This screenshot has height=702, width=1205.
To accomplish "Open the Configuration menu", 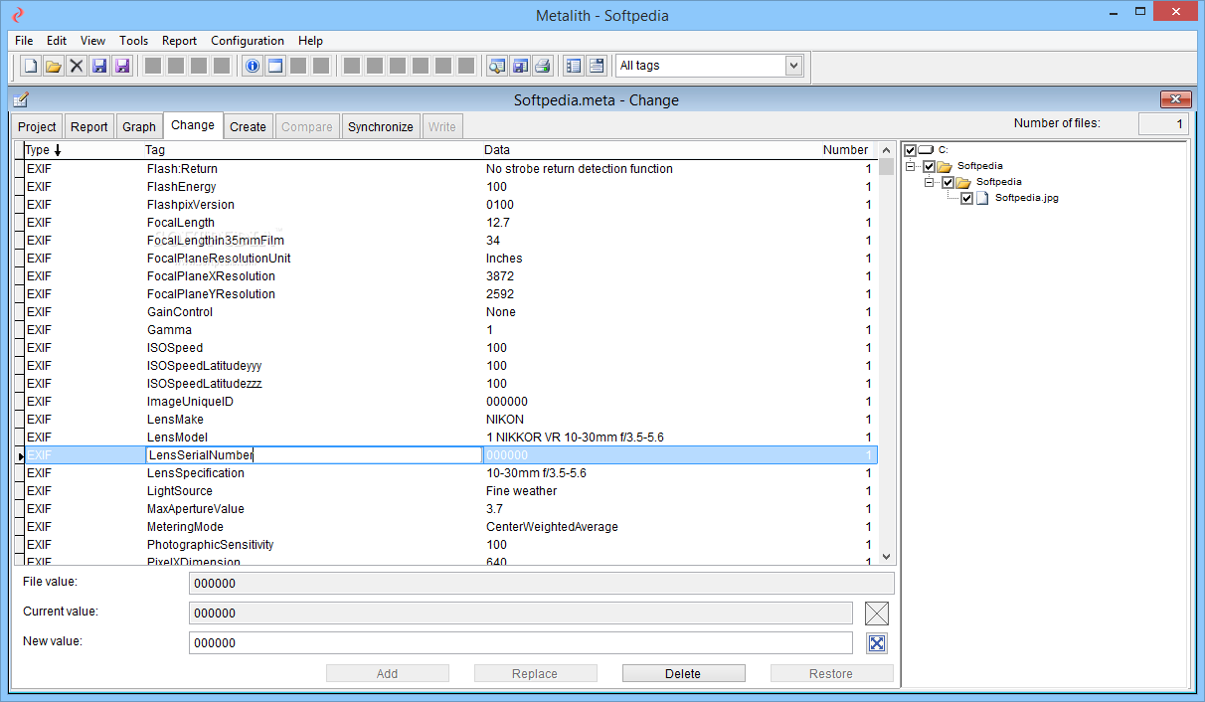I will tap(248, 41).
